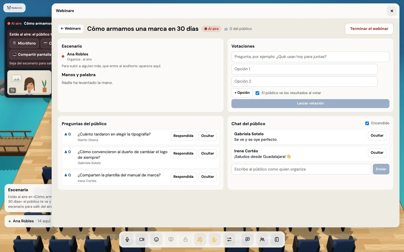Open the settings sliders icon

pos(229,239)
